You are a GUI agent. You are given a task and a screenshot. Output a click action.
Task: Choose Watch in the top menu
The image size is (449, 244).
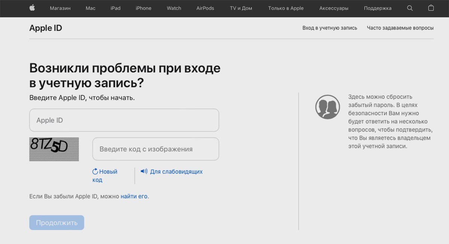[174, 8]
